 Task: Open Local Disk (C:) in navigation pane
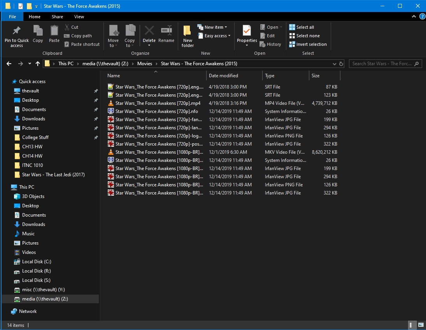point(37,262)
